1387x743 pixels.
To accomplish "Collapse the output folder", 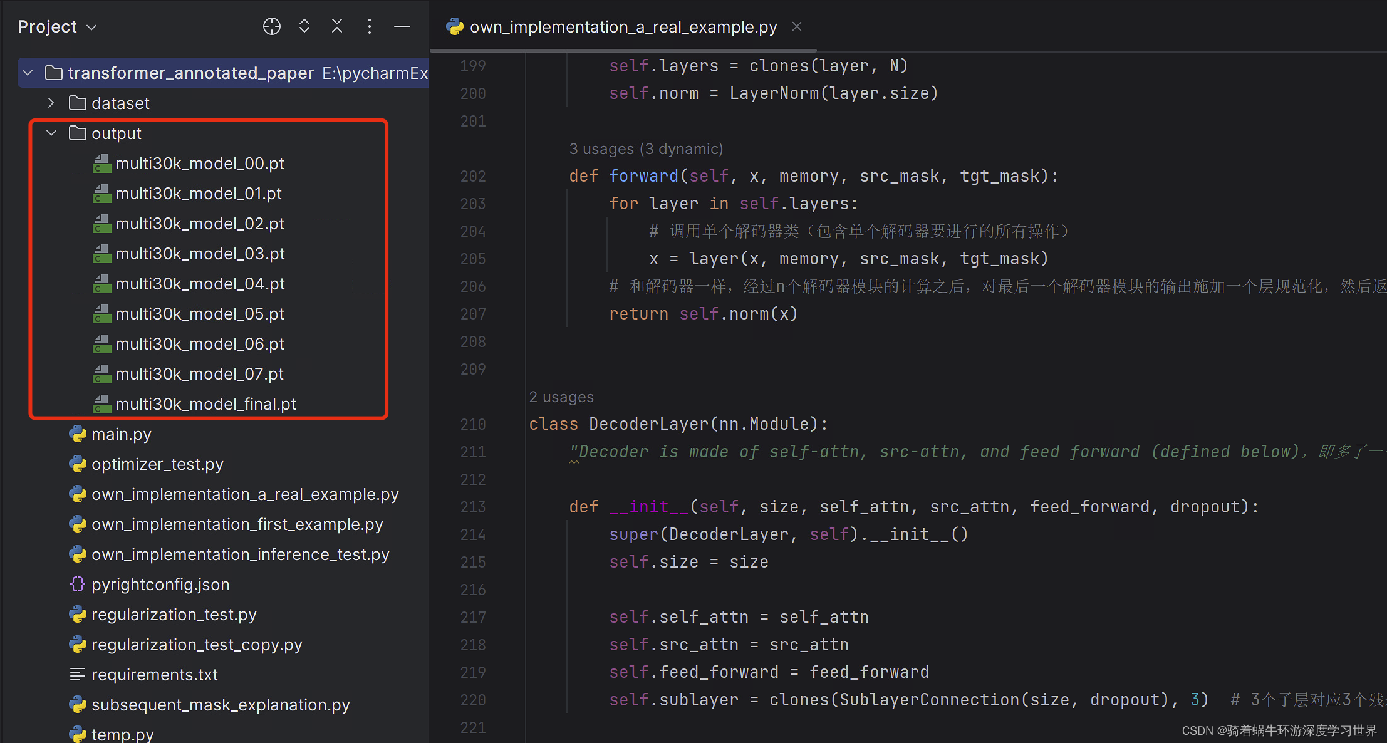I will pos(51,133).
